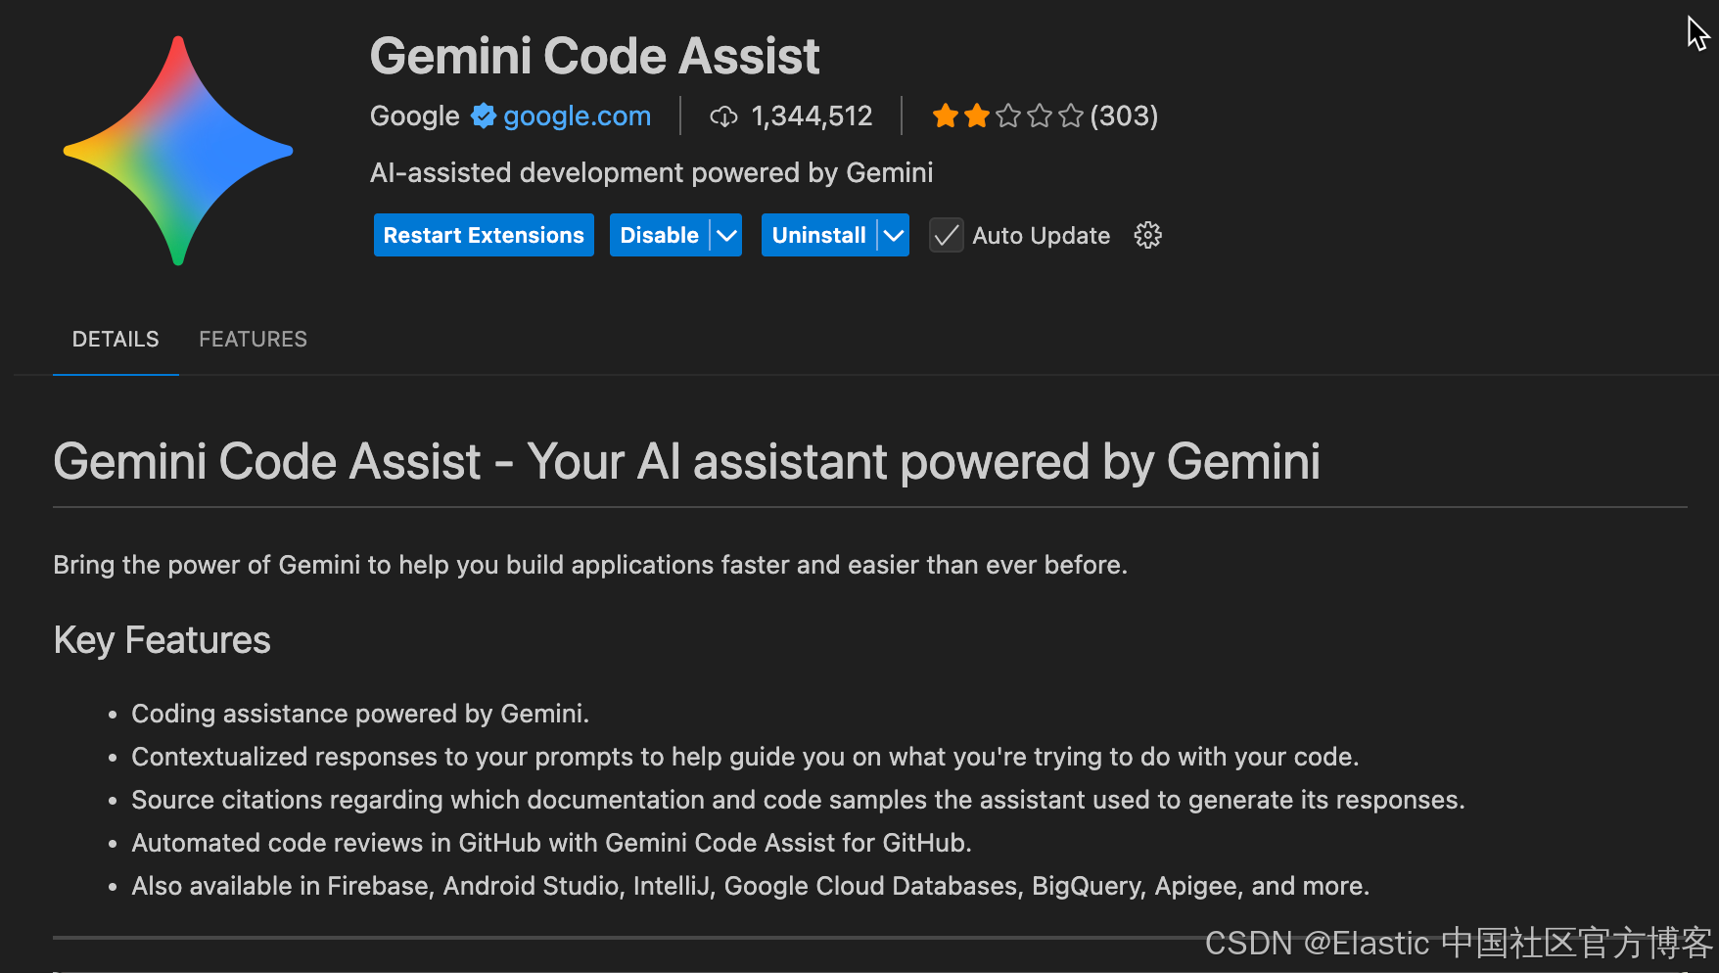The width and height of the screenshot is (1719, 973).
Task: Click the 'Contextualized responses' bullet item
Action: [745, 757]
